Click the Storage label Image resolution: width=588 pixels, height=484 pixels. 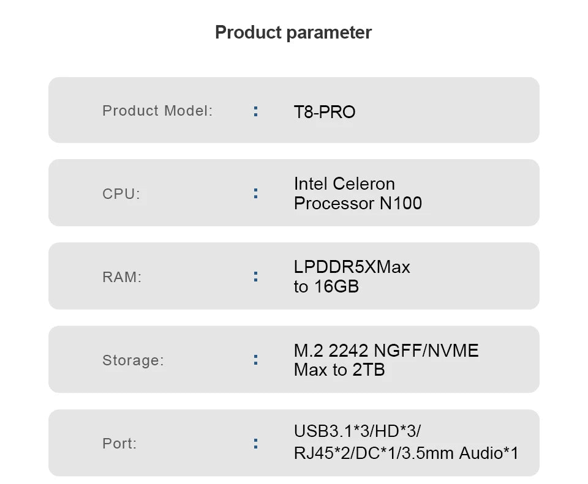point(133,360)
